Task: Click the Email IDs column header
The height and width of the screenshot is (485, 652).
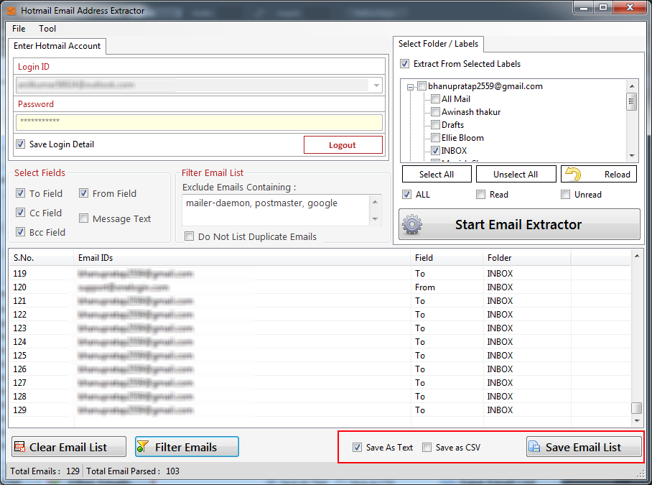Action: 242,258
